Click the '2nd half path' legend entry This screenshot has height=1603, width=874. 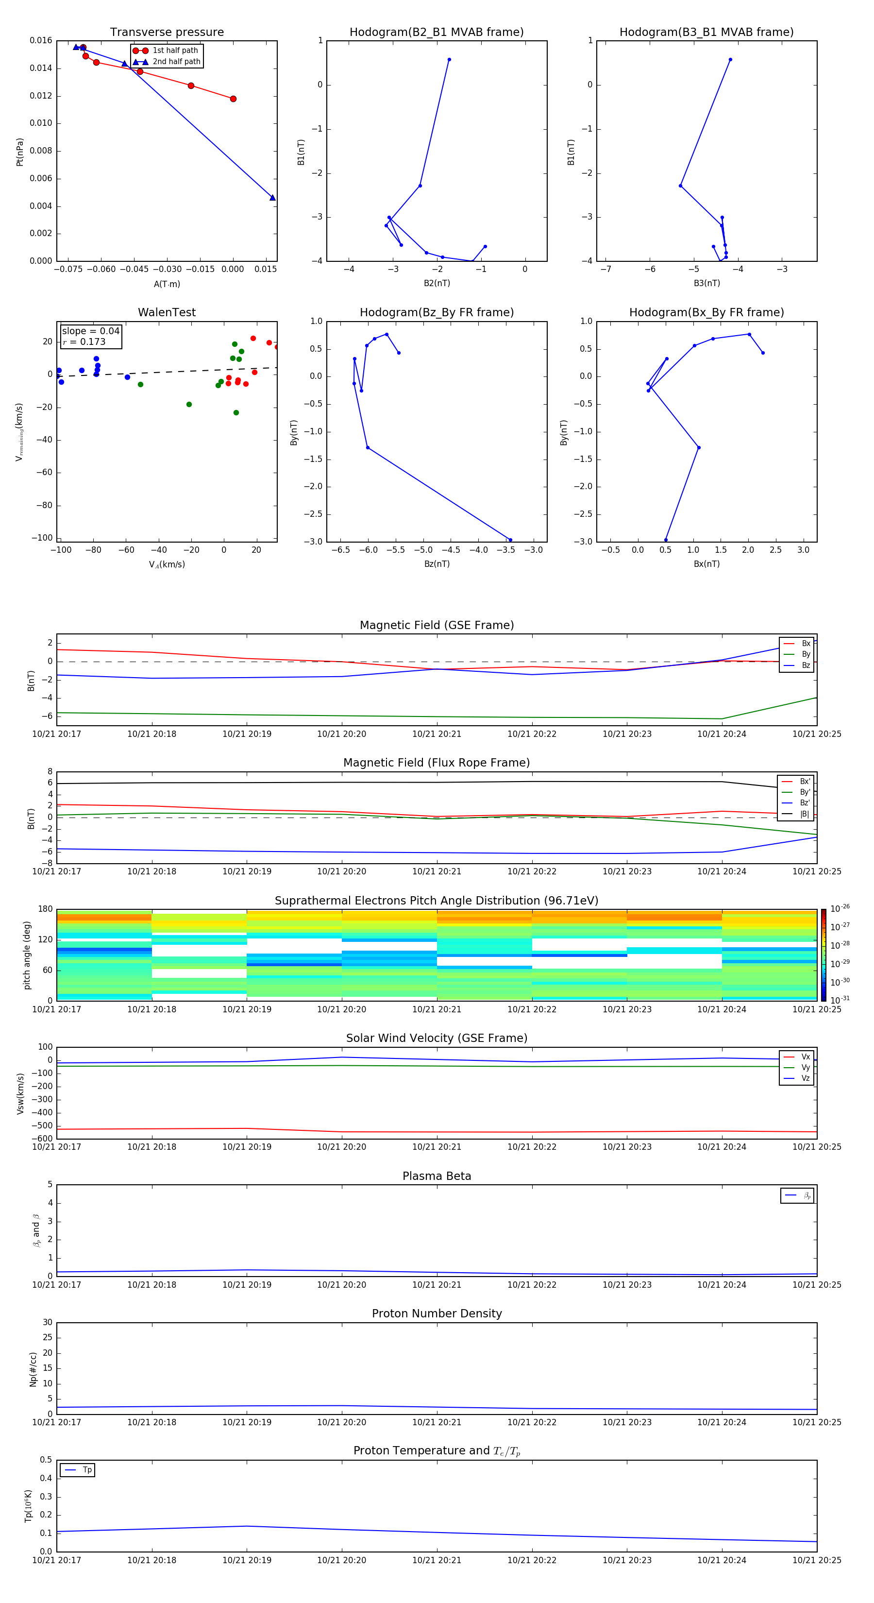click(x=166, y=62)
